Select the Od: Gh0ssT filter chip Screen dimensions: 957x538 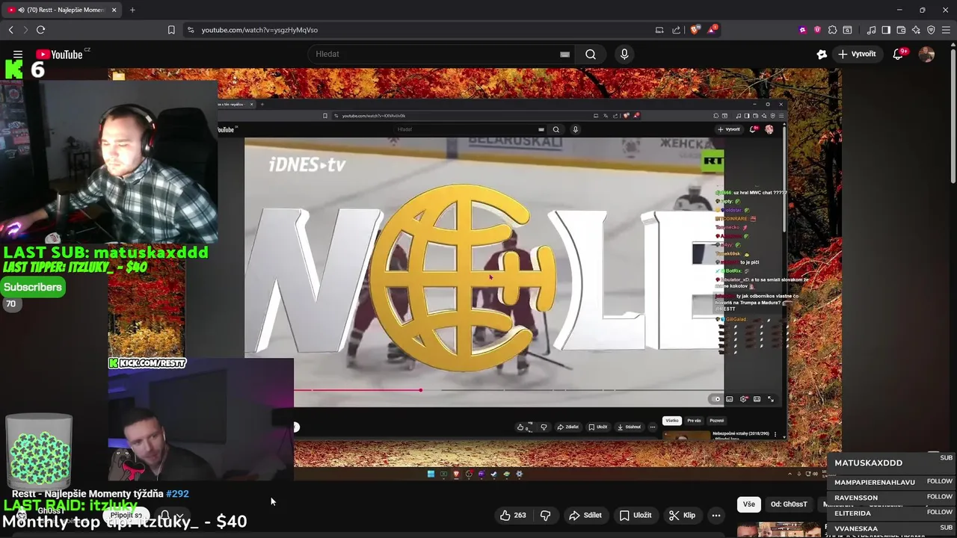(x=789, y=504)
